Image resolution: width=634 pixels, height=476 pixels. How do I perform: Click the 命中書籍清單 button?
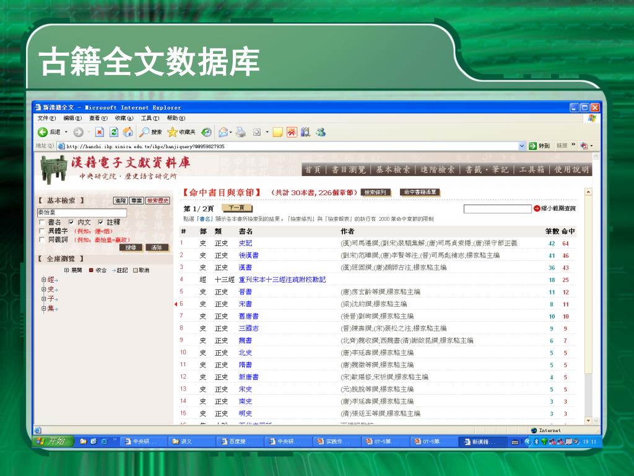pyautogui.click(x=420, y=192)
